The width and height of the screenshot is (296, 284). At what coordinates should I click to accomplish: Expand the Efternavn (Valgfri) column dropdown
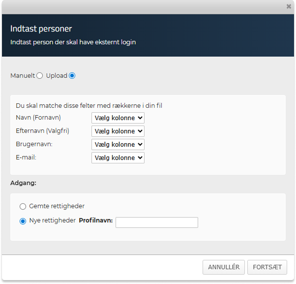[x=118, y=131]
